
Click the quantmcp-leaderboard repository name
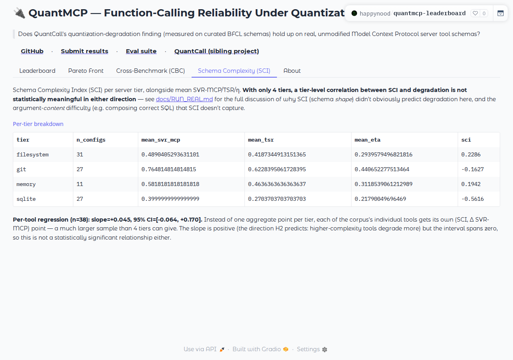click(x=430, y=13)
